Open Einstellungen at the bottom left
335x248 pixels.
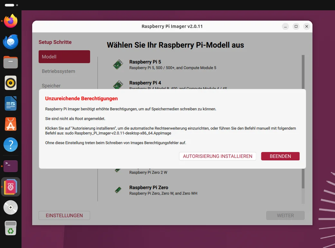tap(64, 215)
